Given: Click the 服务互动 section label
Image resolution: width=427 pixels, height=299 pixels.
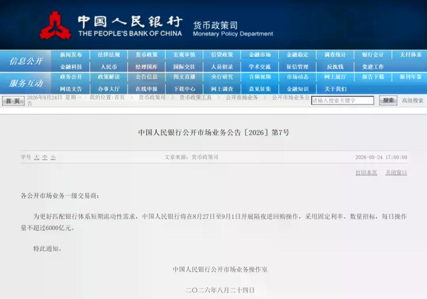Looking at the screenshot, I should pyautogui.click(x=26, y=83).
